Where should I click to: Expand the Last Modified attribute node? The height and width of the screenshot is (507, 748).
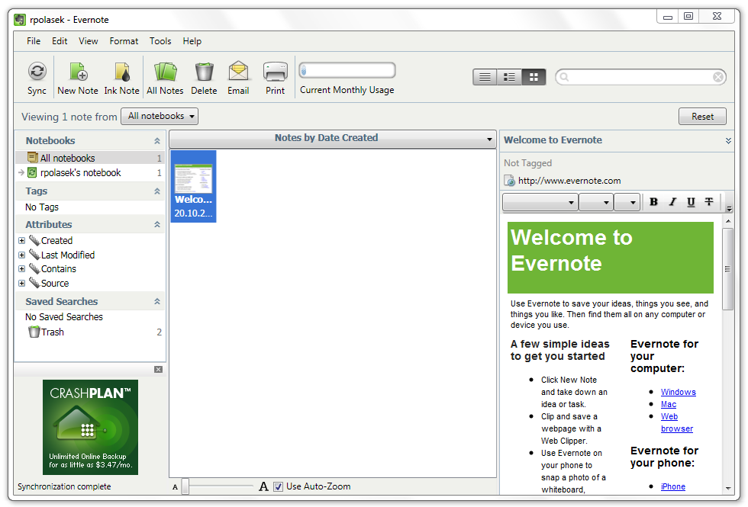click(x=21, y=255)
